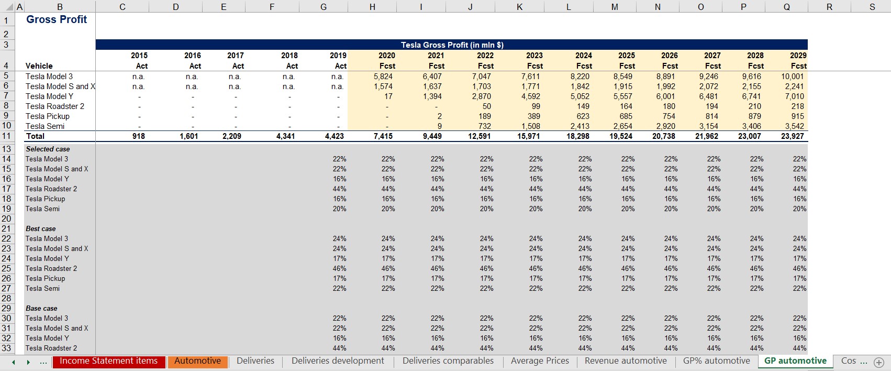Add a new sheet with plus icon
Image resolution: width=891 pixels, height=371 pixels.
(879, 362)
